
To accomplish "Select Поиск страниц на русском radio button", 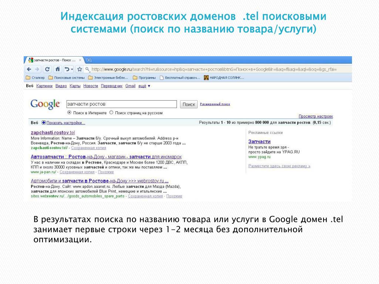I will (x=111, y=112).
